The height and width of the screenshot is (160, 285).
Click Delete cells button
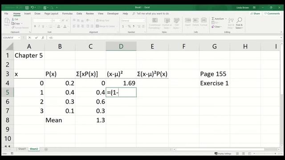195,22
